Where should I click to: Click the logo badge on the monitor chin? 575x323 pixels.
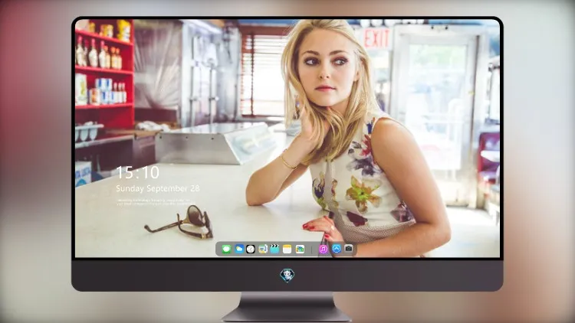pyautogui.click(x=287, y=276)
